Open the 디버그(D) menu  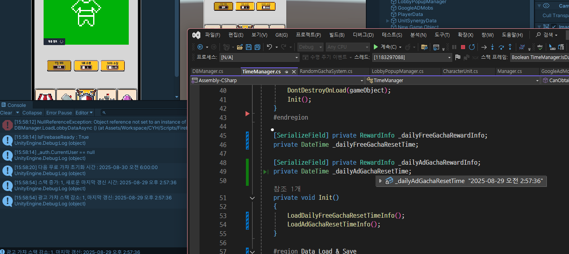[x=363, y=35]
